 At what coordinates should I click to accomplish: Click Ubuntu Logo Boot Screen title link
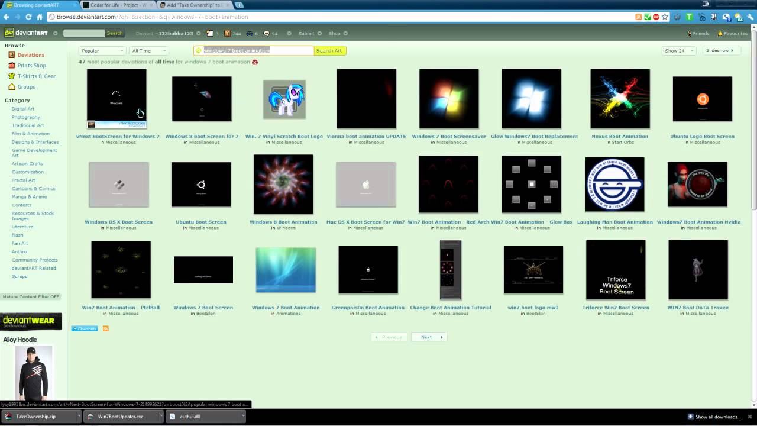[702, 137]
